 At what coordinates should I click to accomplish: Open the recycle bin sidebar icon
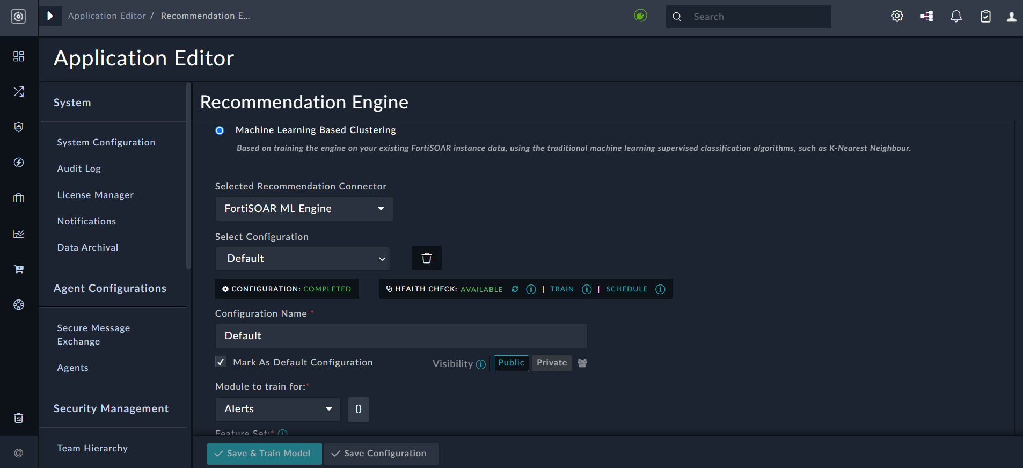coord(19,418)
